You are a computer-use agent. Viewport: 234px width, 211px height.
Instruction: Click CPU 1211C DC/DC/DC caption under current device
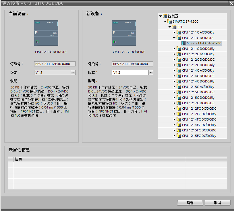51,52
